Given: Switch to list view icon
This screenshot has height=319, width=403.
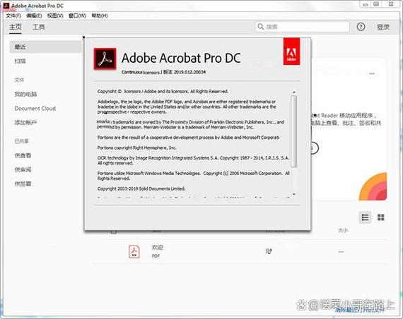Looking at the screenshot, I should tap(365, 217).
